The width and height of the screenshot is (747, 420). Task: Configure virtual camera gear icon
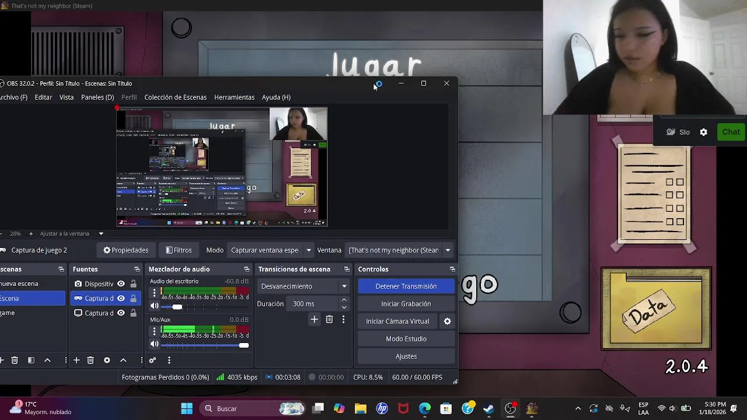pyautogui.click(x=448, y=321)
